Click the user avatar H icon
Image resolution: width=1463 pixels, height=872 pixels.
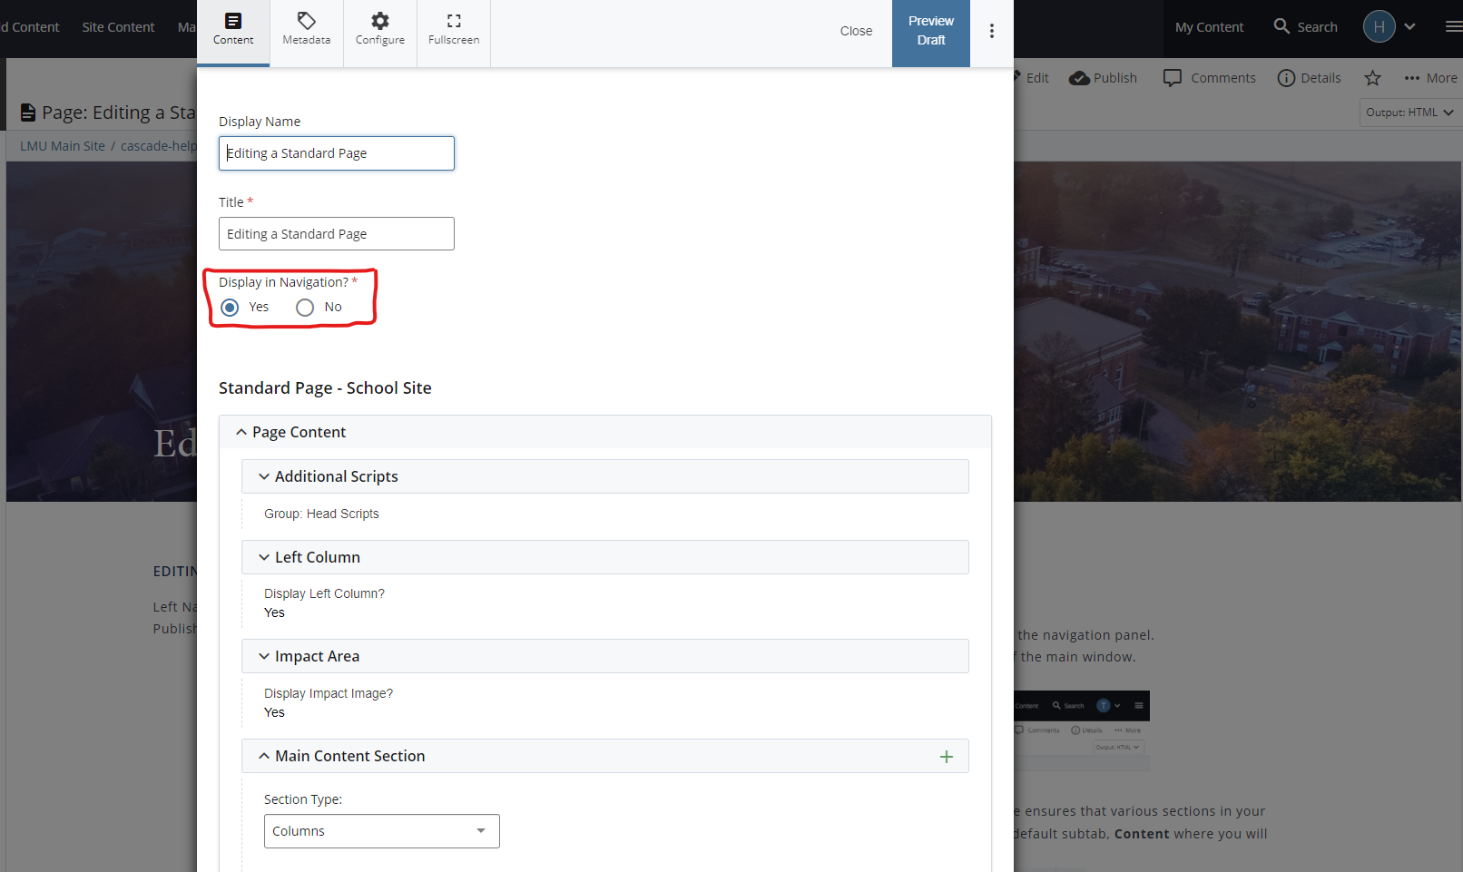1379,26
